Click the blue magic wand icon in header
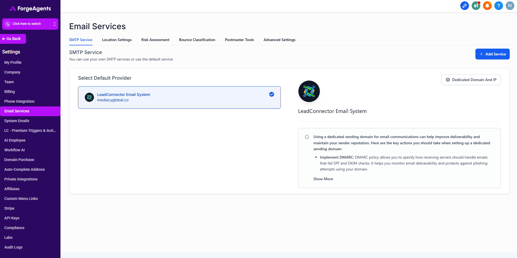Screen dimensions: 517x258 point(464,6)
